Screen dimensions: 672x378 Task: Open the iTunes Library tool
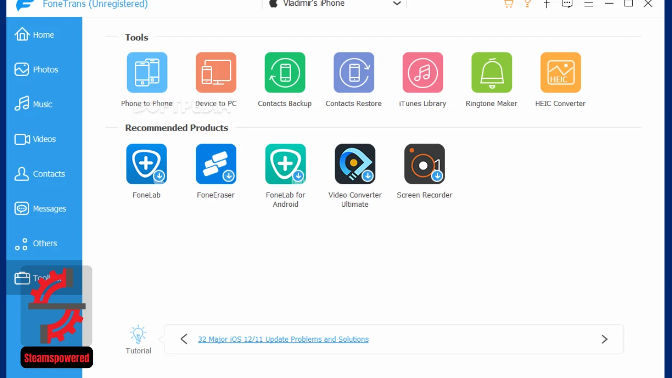423,72
